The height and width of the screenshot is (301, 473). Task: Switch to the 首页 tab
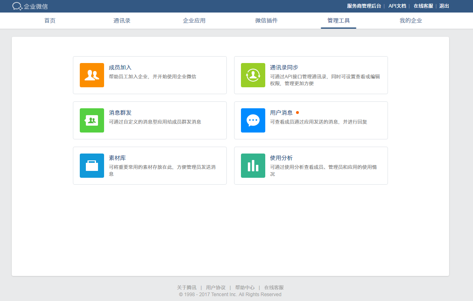[50, 21]
